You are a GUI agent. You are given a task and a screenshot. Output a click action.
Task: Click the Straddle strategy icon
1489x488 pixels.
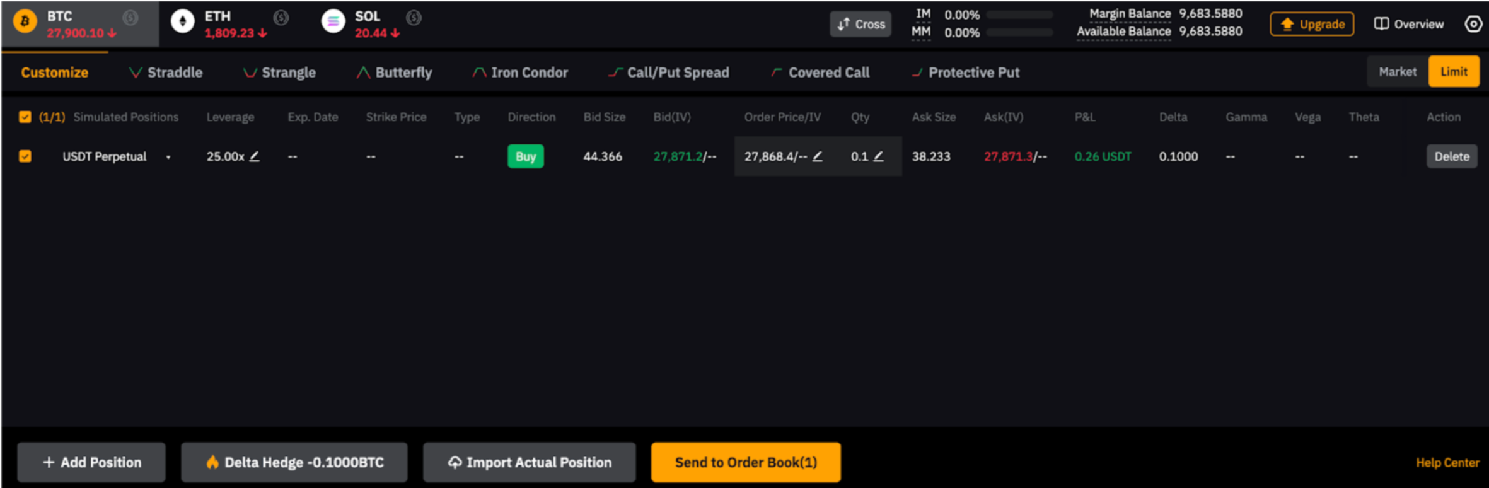134,72
